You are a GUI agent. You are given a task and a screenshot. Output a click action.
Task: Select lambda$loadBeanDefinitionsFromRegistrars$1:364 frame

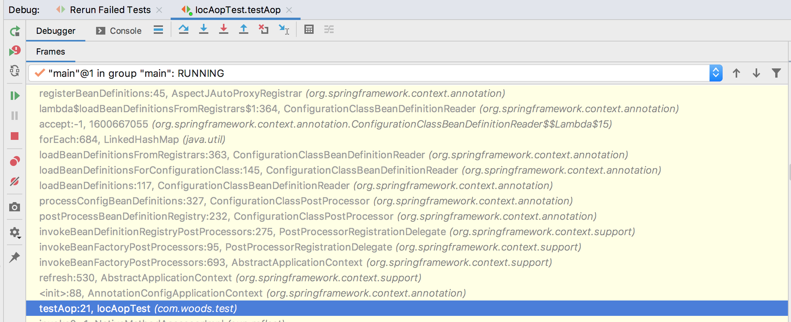pos(407,109)
